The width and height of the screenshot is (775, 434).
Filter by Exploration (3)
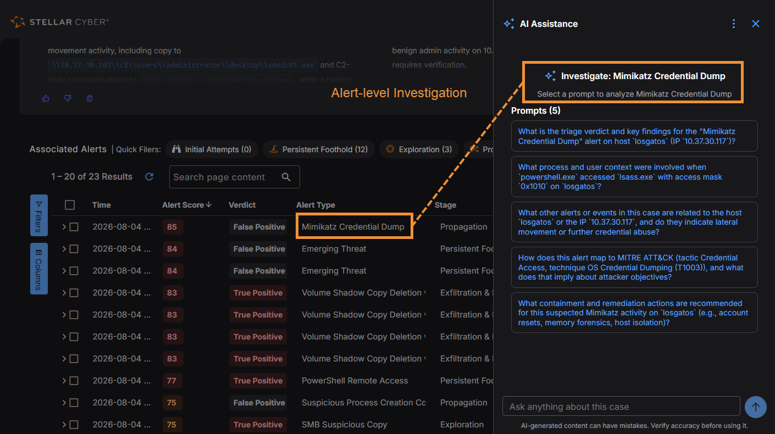419,149
